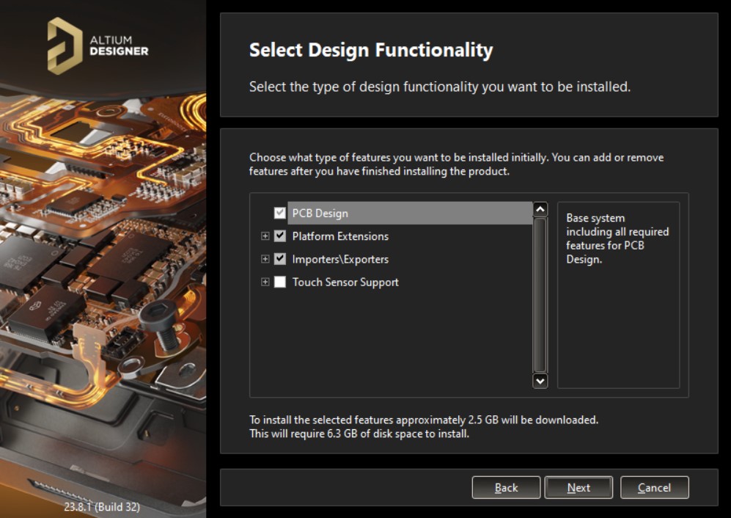Expand the Platform Extensions tree node
This screenshot has height=518, width=731.
tap(265, 236)
